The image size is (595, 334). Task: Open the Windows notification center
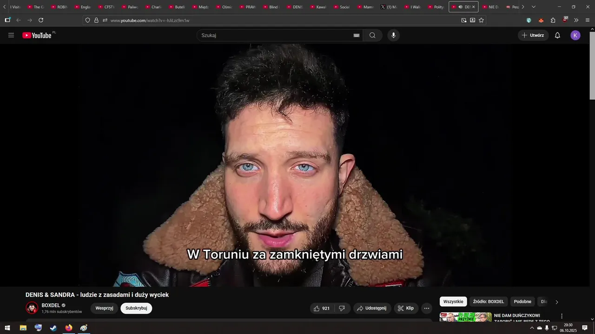pyautogui.click(x=585, y=328)
